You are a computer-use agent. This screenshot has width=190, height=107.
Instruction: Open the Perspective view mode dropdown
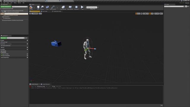point(35,14)
